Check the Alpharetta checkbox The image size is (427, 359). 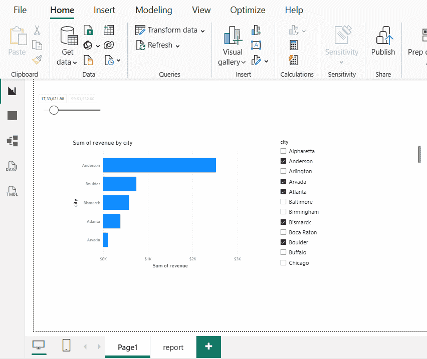(x=283, y=151)
